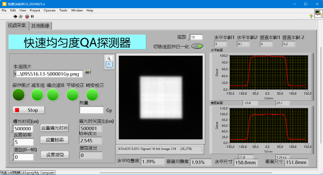Click the bottom horizontal scrollbar
Image resolution: width=323 pixels, height=175 pixels.
click(x=185, y=173)
